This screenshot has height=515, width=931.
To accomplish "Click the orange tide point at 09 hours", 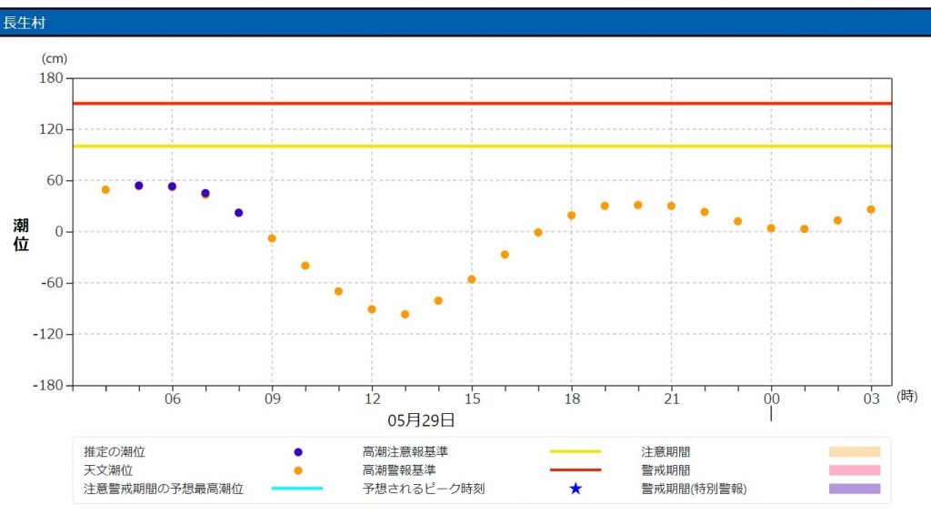I will click(272, 238).
